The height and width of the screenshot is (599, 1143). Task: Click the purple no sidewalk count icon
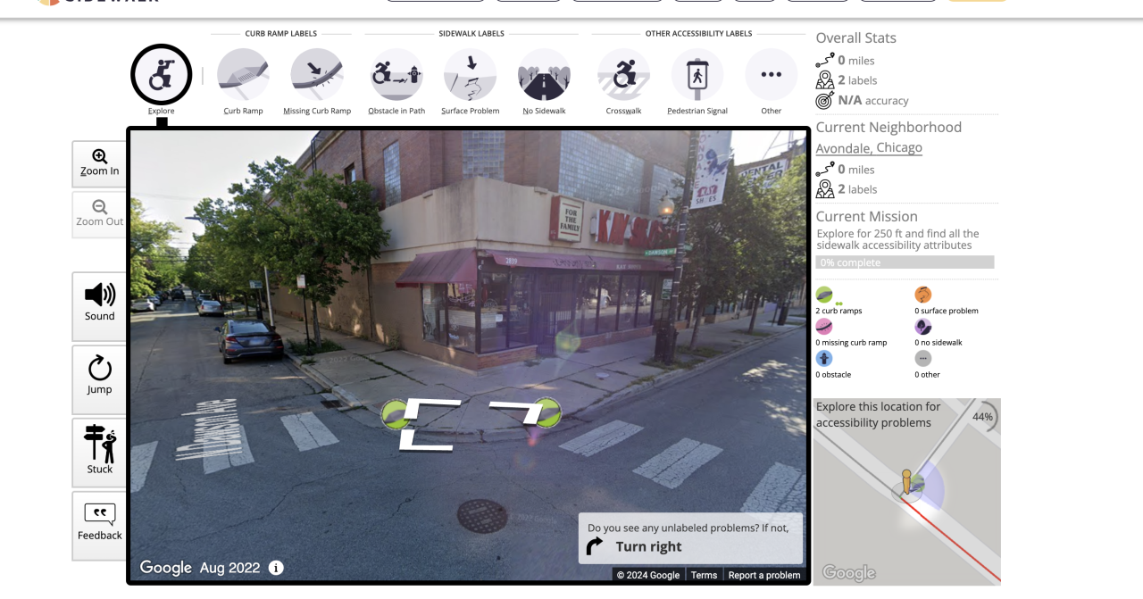coord(923,327)
